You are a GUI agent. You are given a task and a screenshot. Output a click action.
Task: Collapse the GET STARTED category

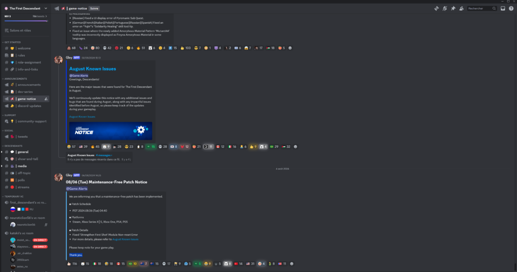[x=13, y=42]
